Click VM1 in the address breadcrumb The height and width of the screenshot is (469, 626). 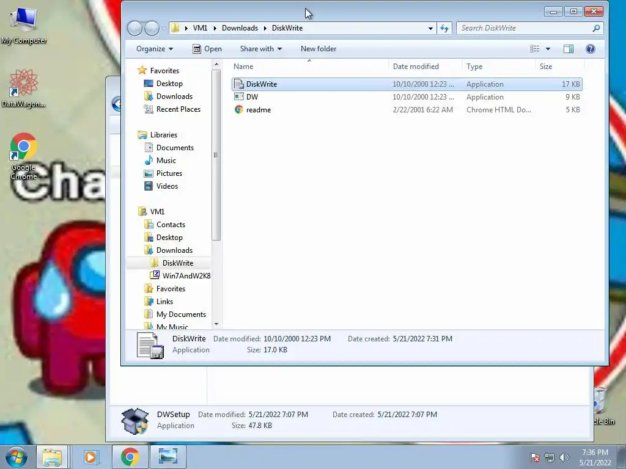200,28
